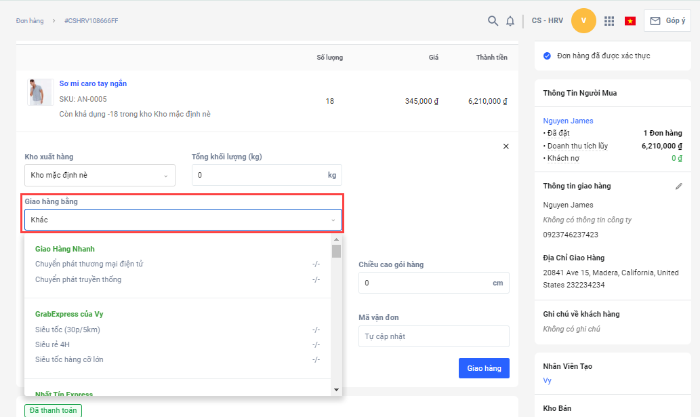Switch language via Vietnam flag icon
The width and height of the screenshot is (700, 417).
(x=630, y=21)
